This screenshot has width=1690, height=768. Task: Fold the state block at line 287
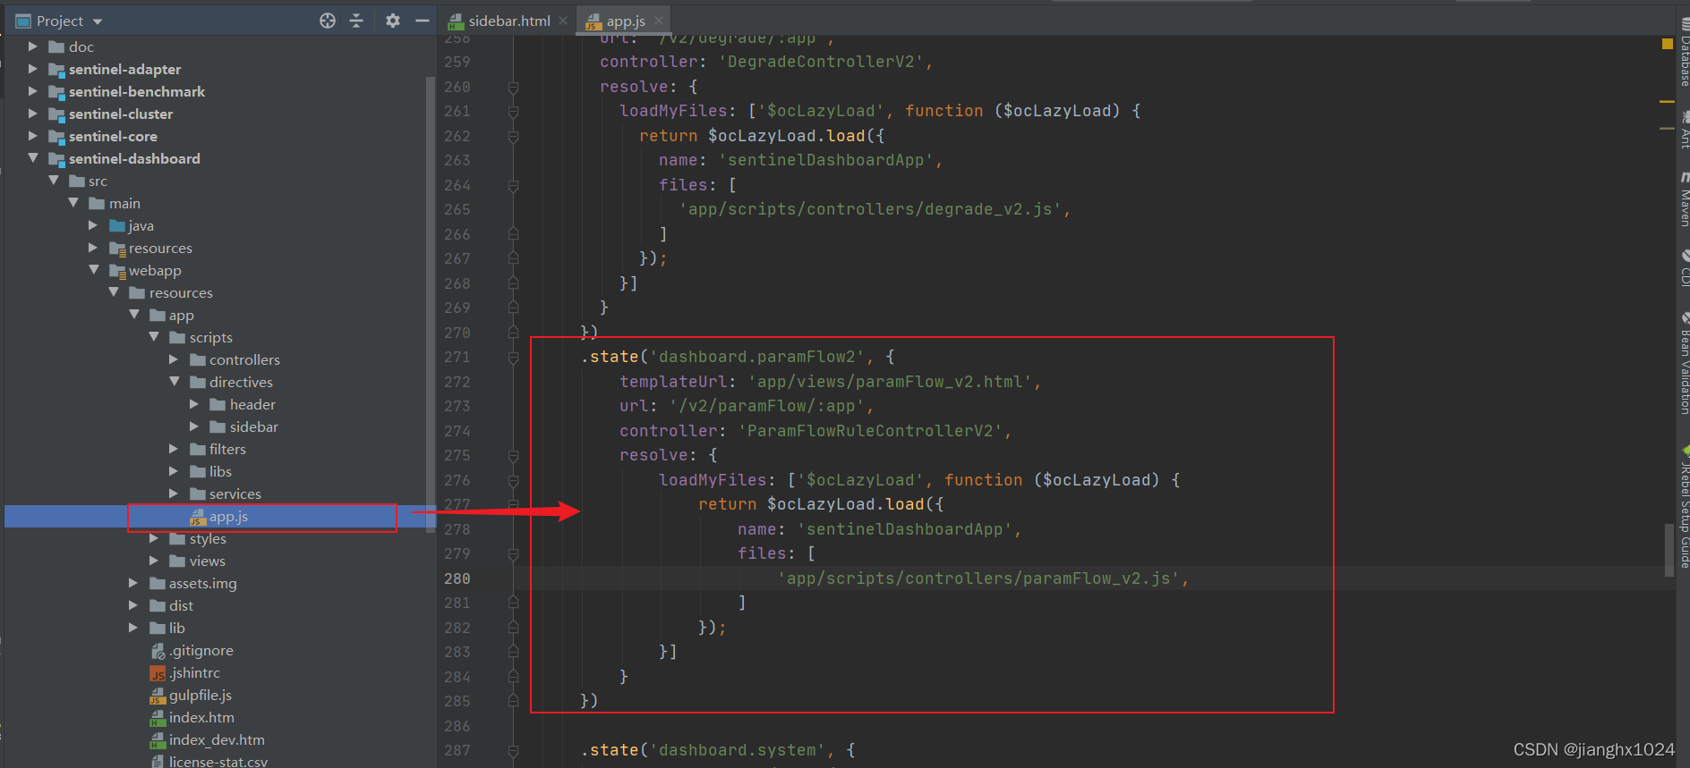pyautogui.click(x=514, y=751)
